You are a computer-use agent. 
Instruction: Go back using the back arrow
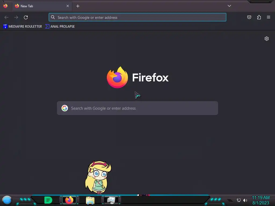click(6, 17)
